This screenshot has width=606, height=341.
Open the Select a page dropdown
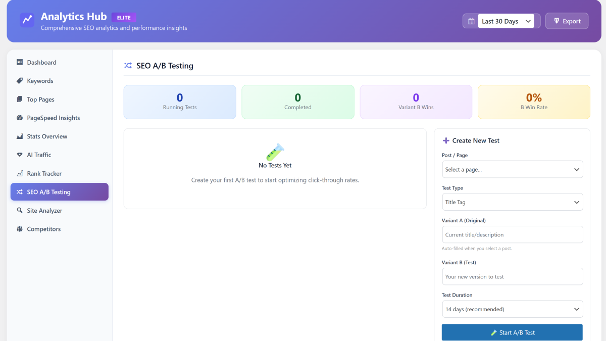pyautogui.click(x=512, y=169)
